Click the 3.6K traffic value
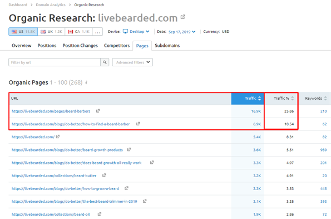 [x=257, y=150]
